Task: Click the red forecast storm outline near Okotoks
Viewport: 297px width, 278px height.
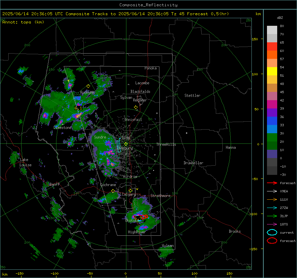Action: tap(145, 217)
